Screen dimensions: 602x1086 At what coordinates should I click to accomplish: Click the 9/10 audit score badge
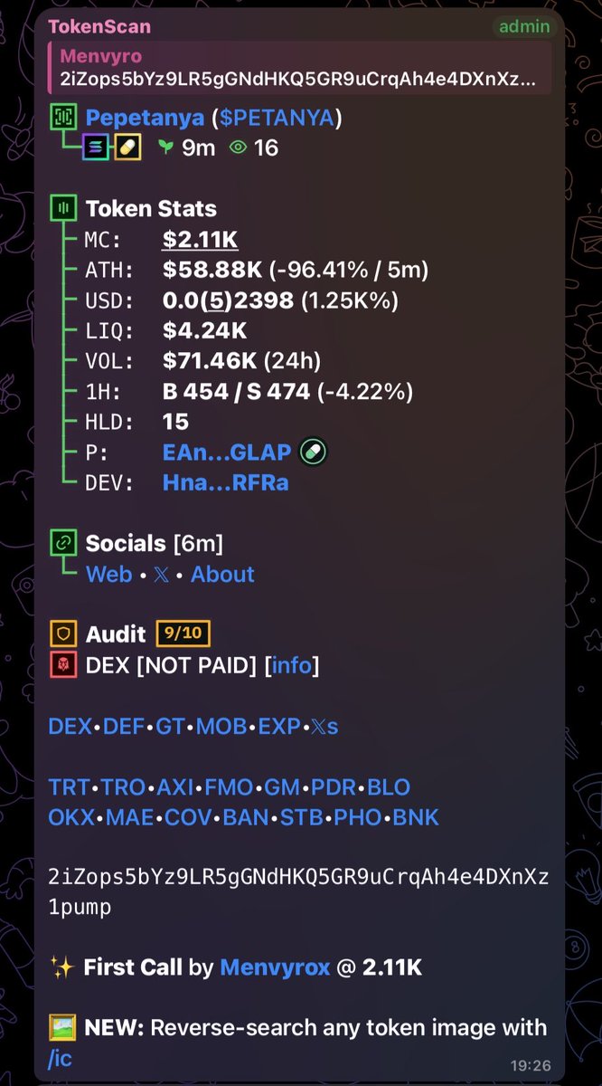point(183,633)
